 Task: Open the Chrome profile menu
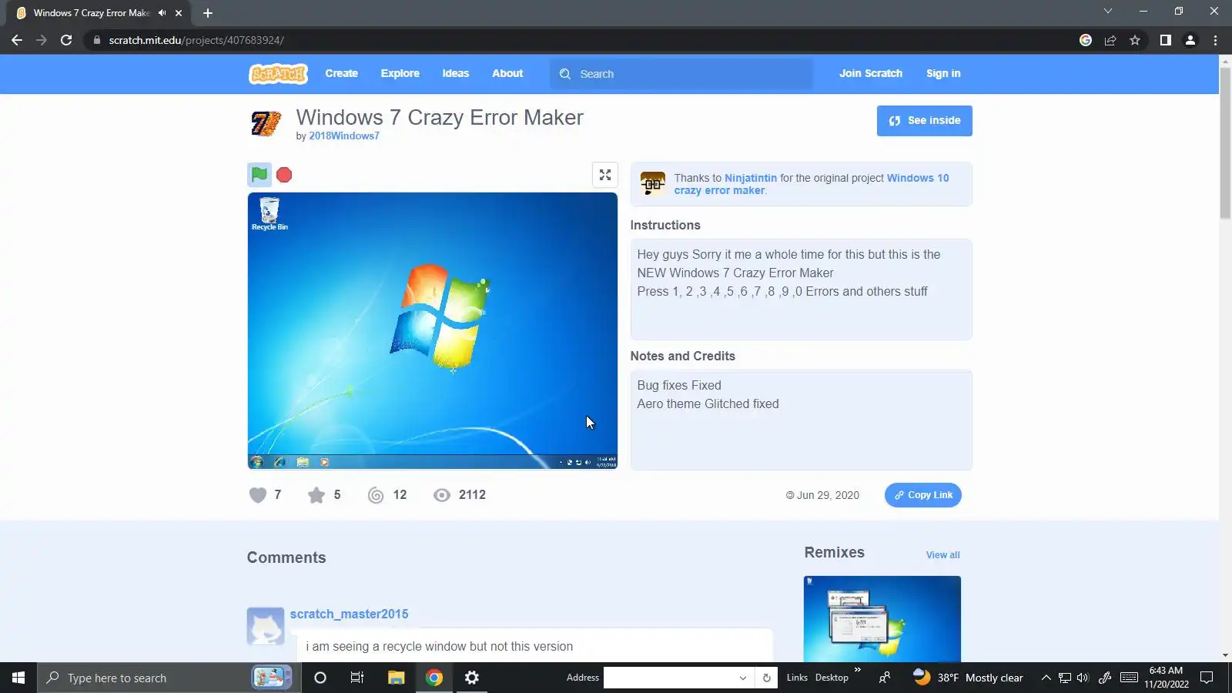coord(1190,40)
